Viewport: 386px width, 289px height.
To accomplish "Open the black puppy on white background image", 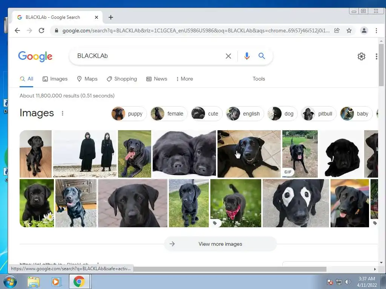I will pos(341,154).
